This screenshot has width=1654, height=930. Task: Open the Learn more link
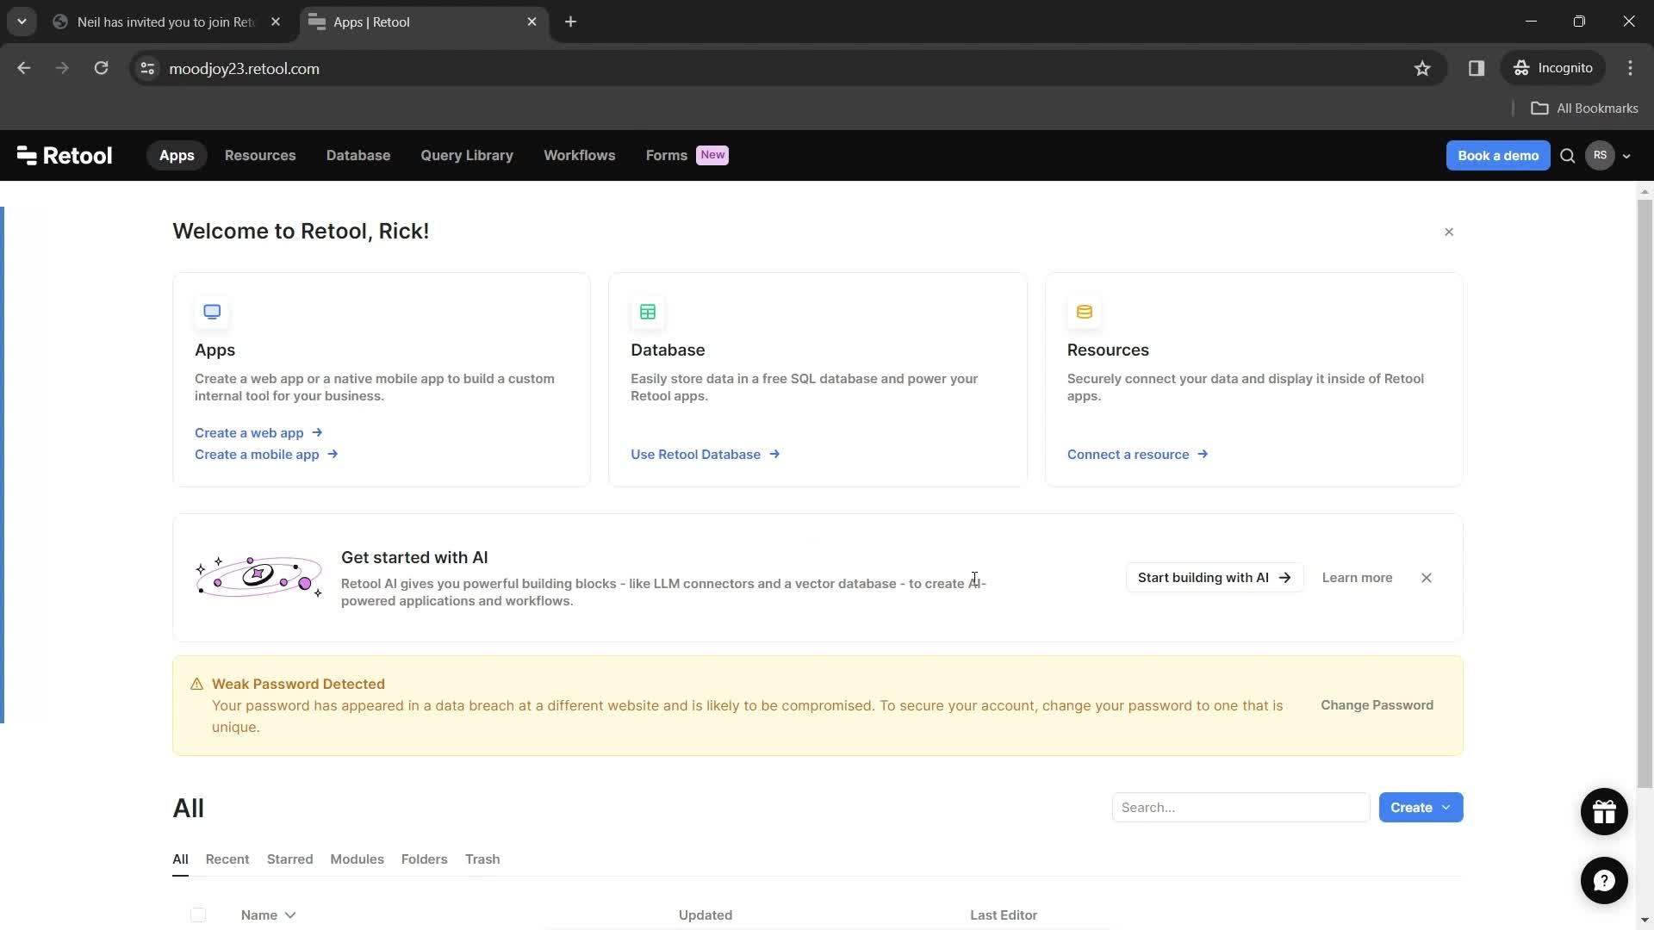click(x=1357, y=578)
